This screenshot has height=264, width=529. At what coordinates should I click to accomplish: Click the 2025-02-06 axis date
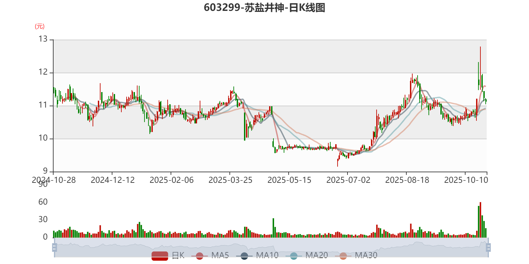(172, 180)
